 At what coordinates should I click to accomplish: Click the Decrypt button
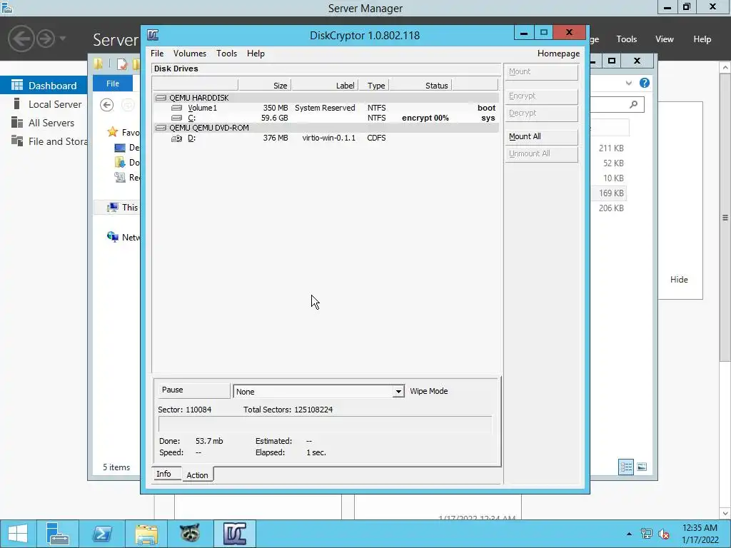click(x=542, y=113)
